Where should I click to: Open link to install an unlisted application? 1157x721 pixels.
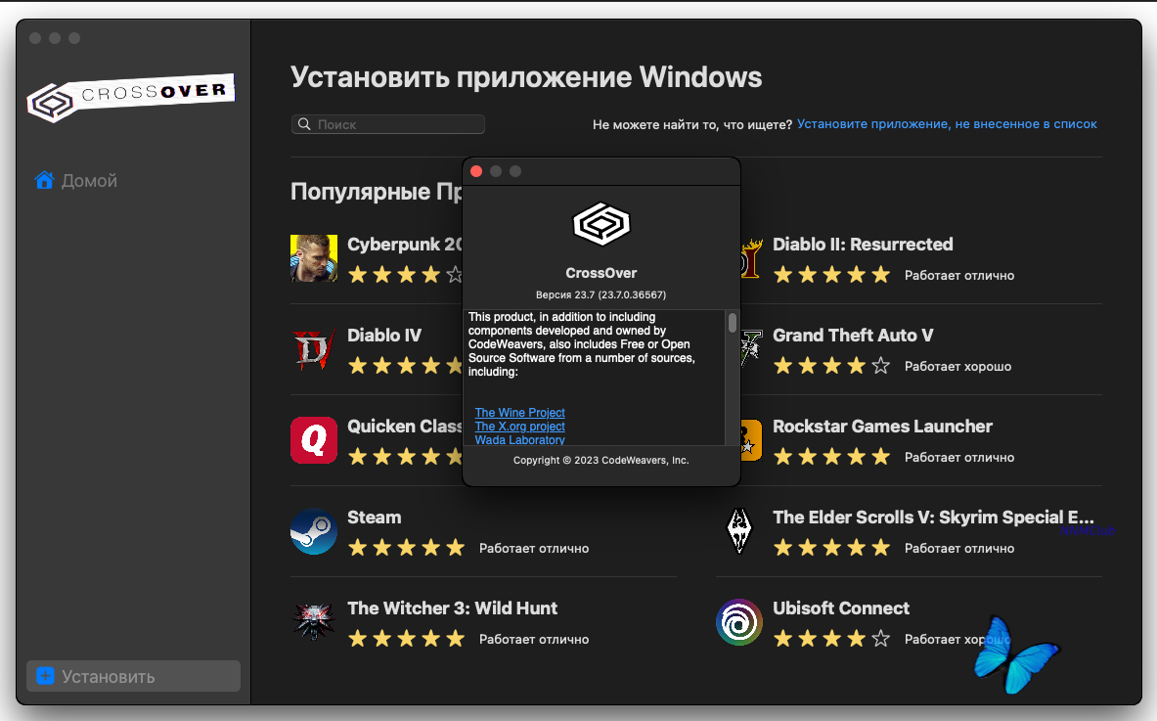(x=947, y=124)
